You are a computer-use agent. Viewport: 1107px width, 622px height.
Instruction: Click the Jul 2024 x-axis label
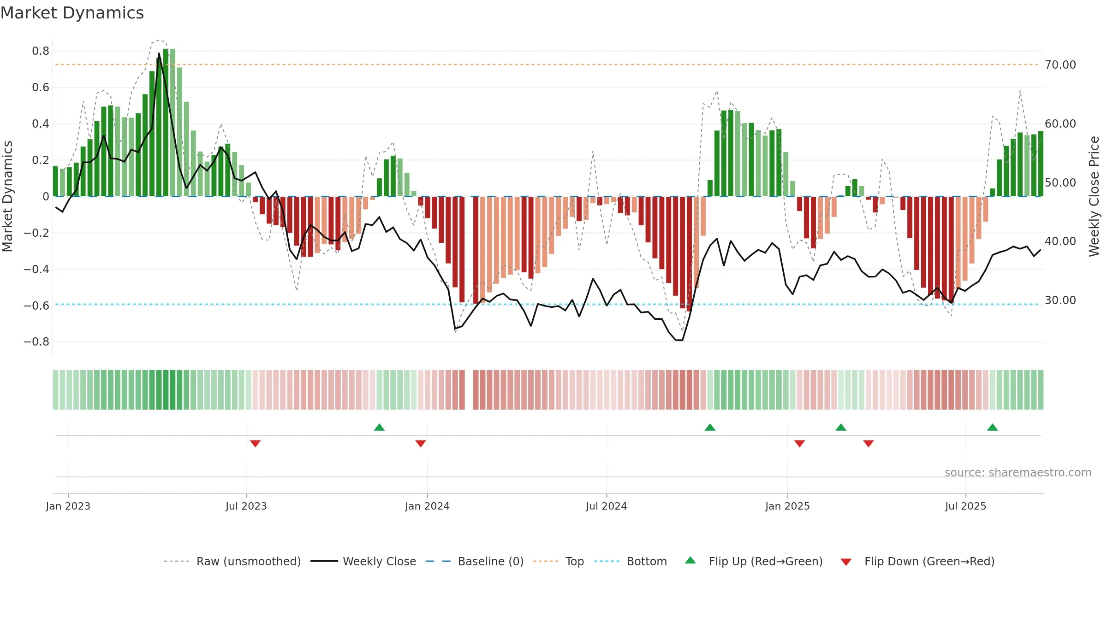[607, 506]
